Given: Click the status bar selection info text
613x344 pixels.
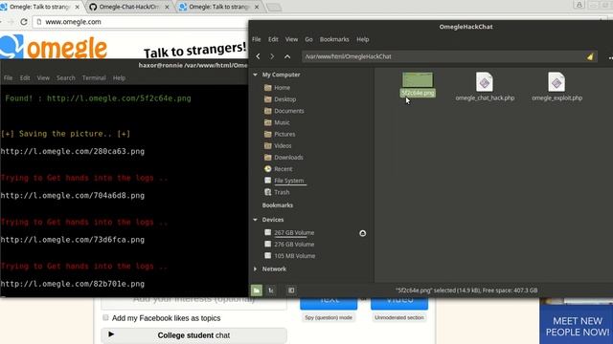Looking at the screenshot, I should [466, 290].
